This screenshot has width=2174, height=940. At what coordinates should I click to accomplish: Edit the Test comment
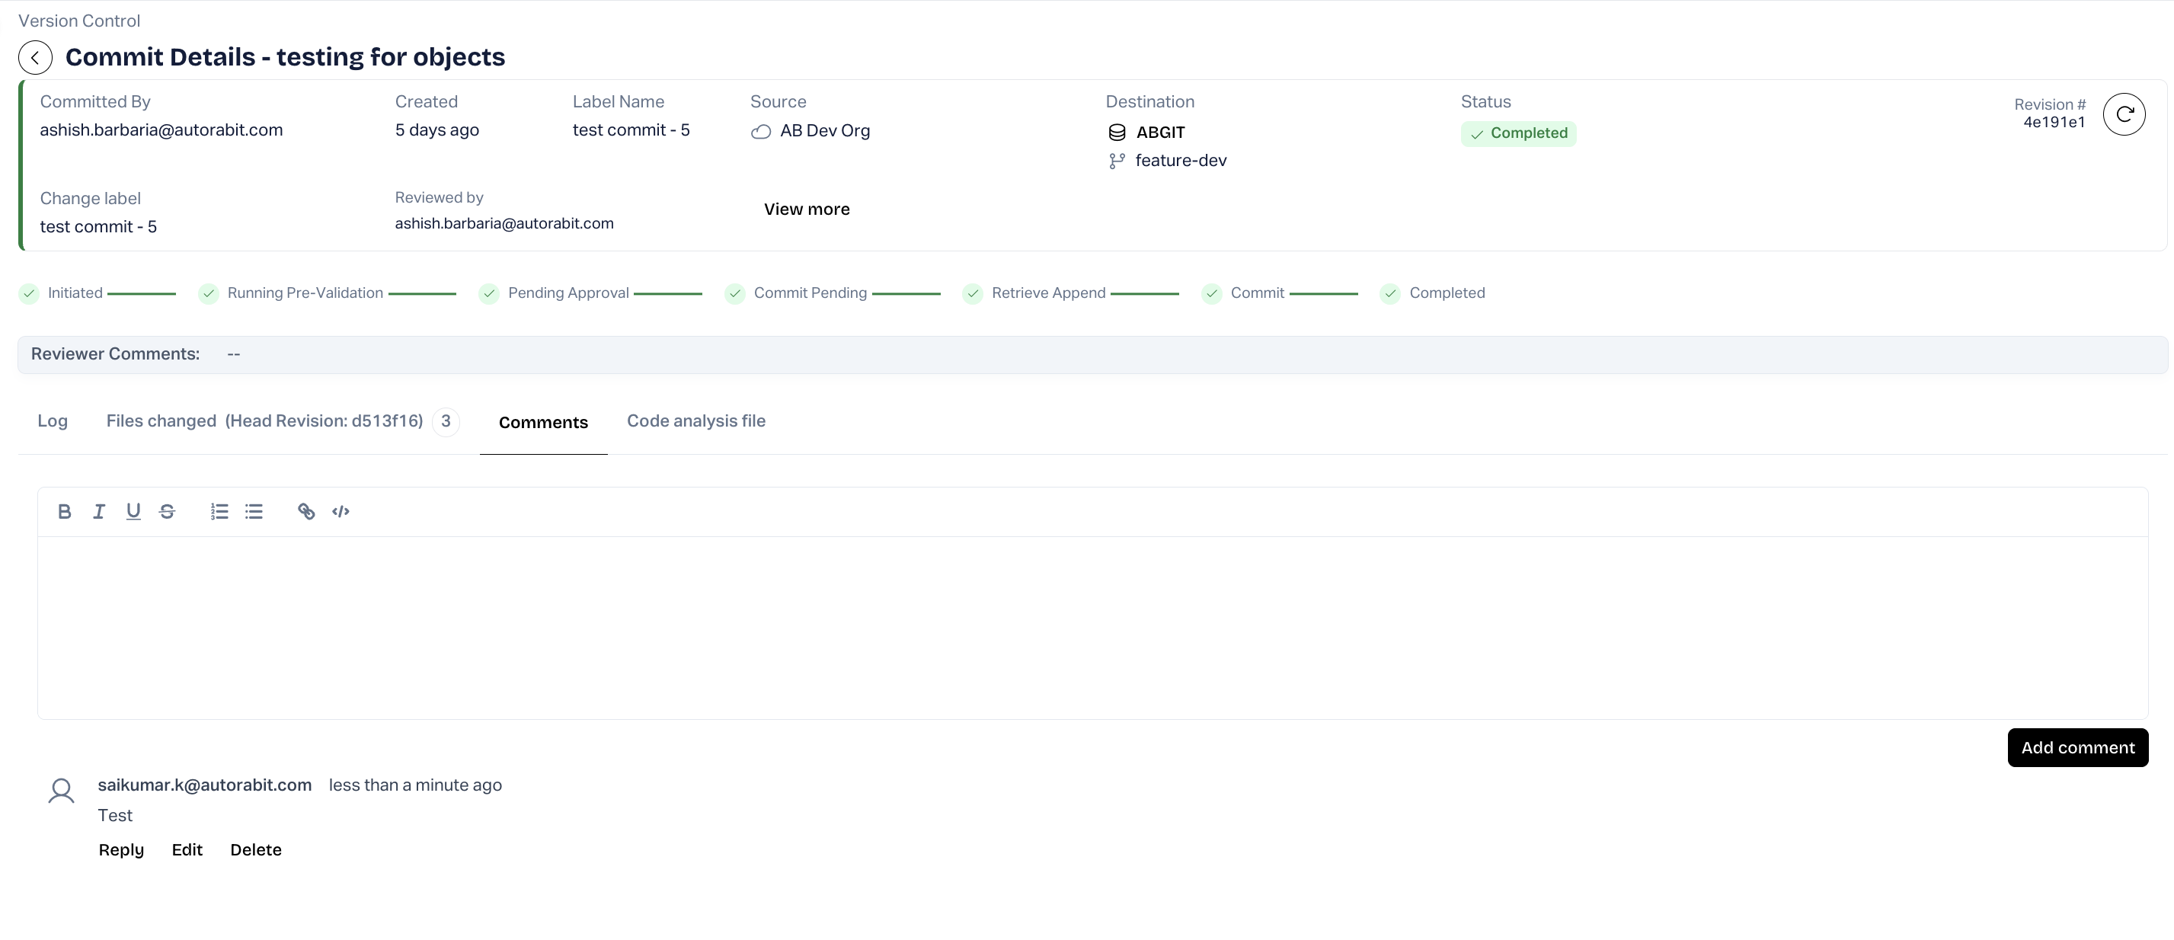(187, 849)
